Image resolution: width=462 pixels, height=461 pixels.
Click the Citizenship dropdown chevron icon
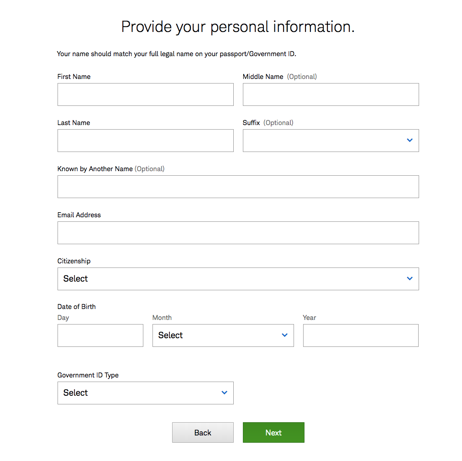point(409,278)
